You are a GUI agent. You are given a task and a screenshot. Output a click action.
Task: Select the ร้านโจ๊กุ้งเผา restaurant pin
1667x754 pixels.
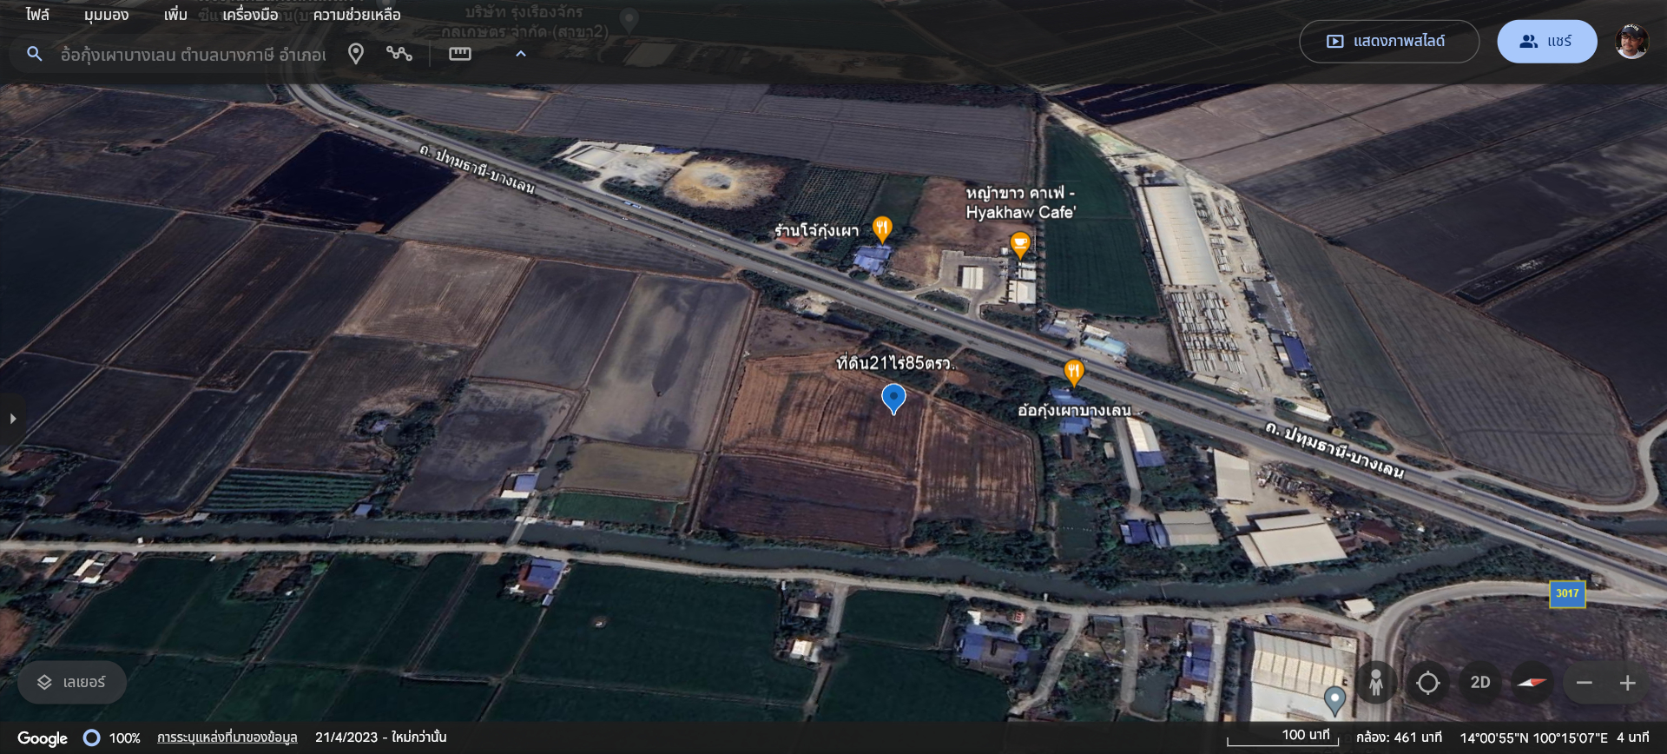[882, 229]
